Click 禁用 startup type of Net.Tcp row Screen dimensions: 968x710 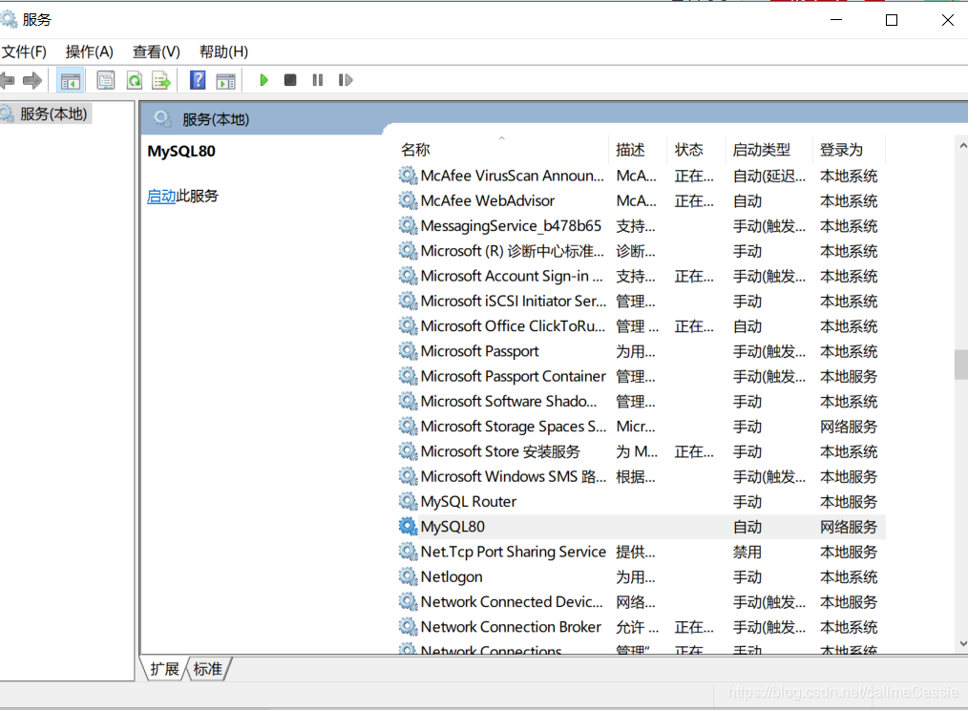coord(747,552)
